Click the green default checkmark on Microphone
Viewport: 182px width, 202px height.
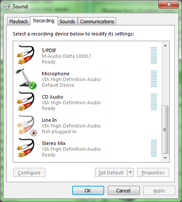tap(33, 85)
